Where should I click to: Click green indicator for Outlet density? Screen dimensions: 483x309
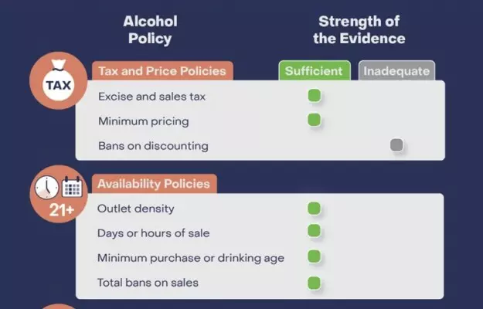314,208
